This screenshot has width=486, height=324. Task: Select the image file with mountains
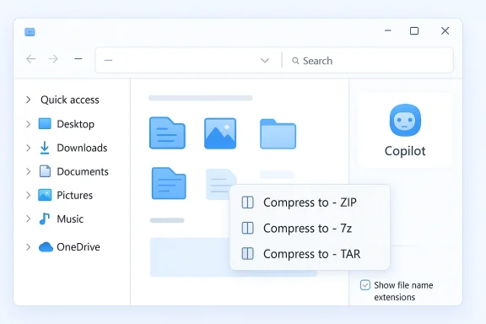coord(220,133)
